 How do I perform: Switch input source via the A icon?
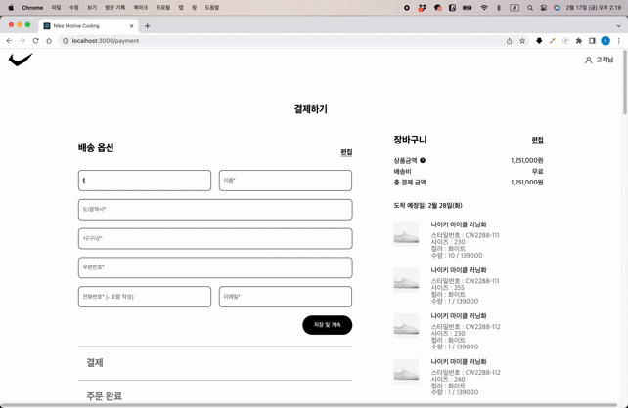click(515, 8)
